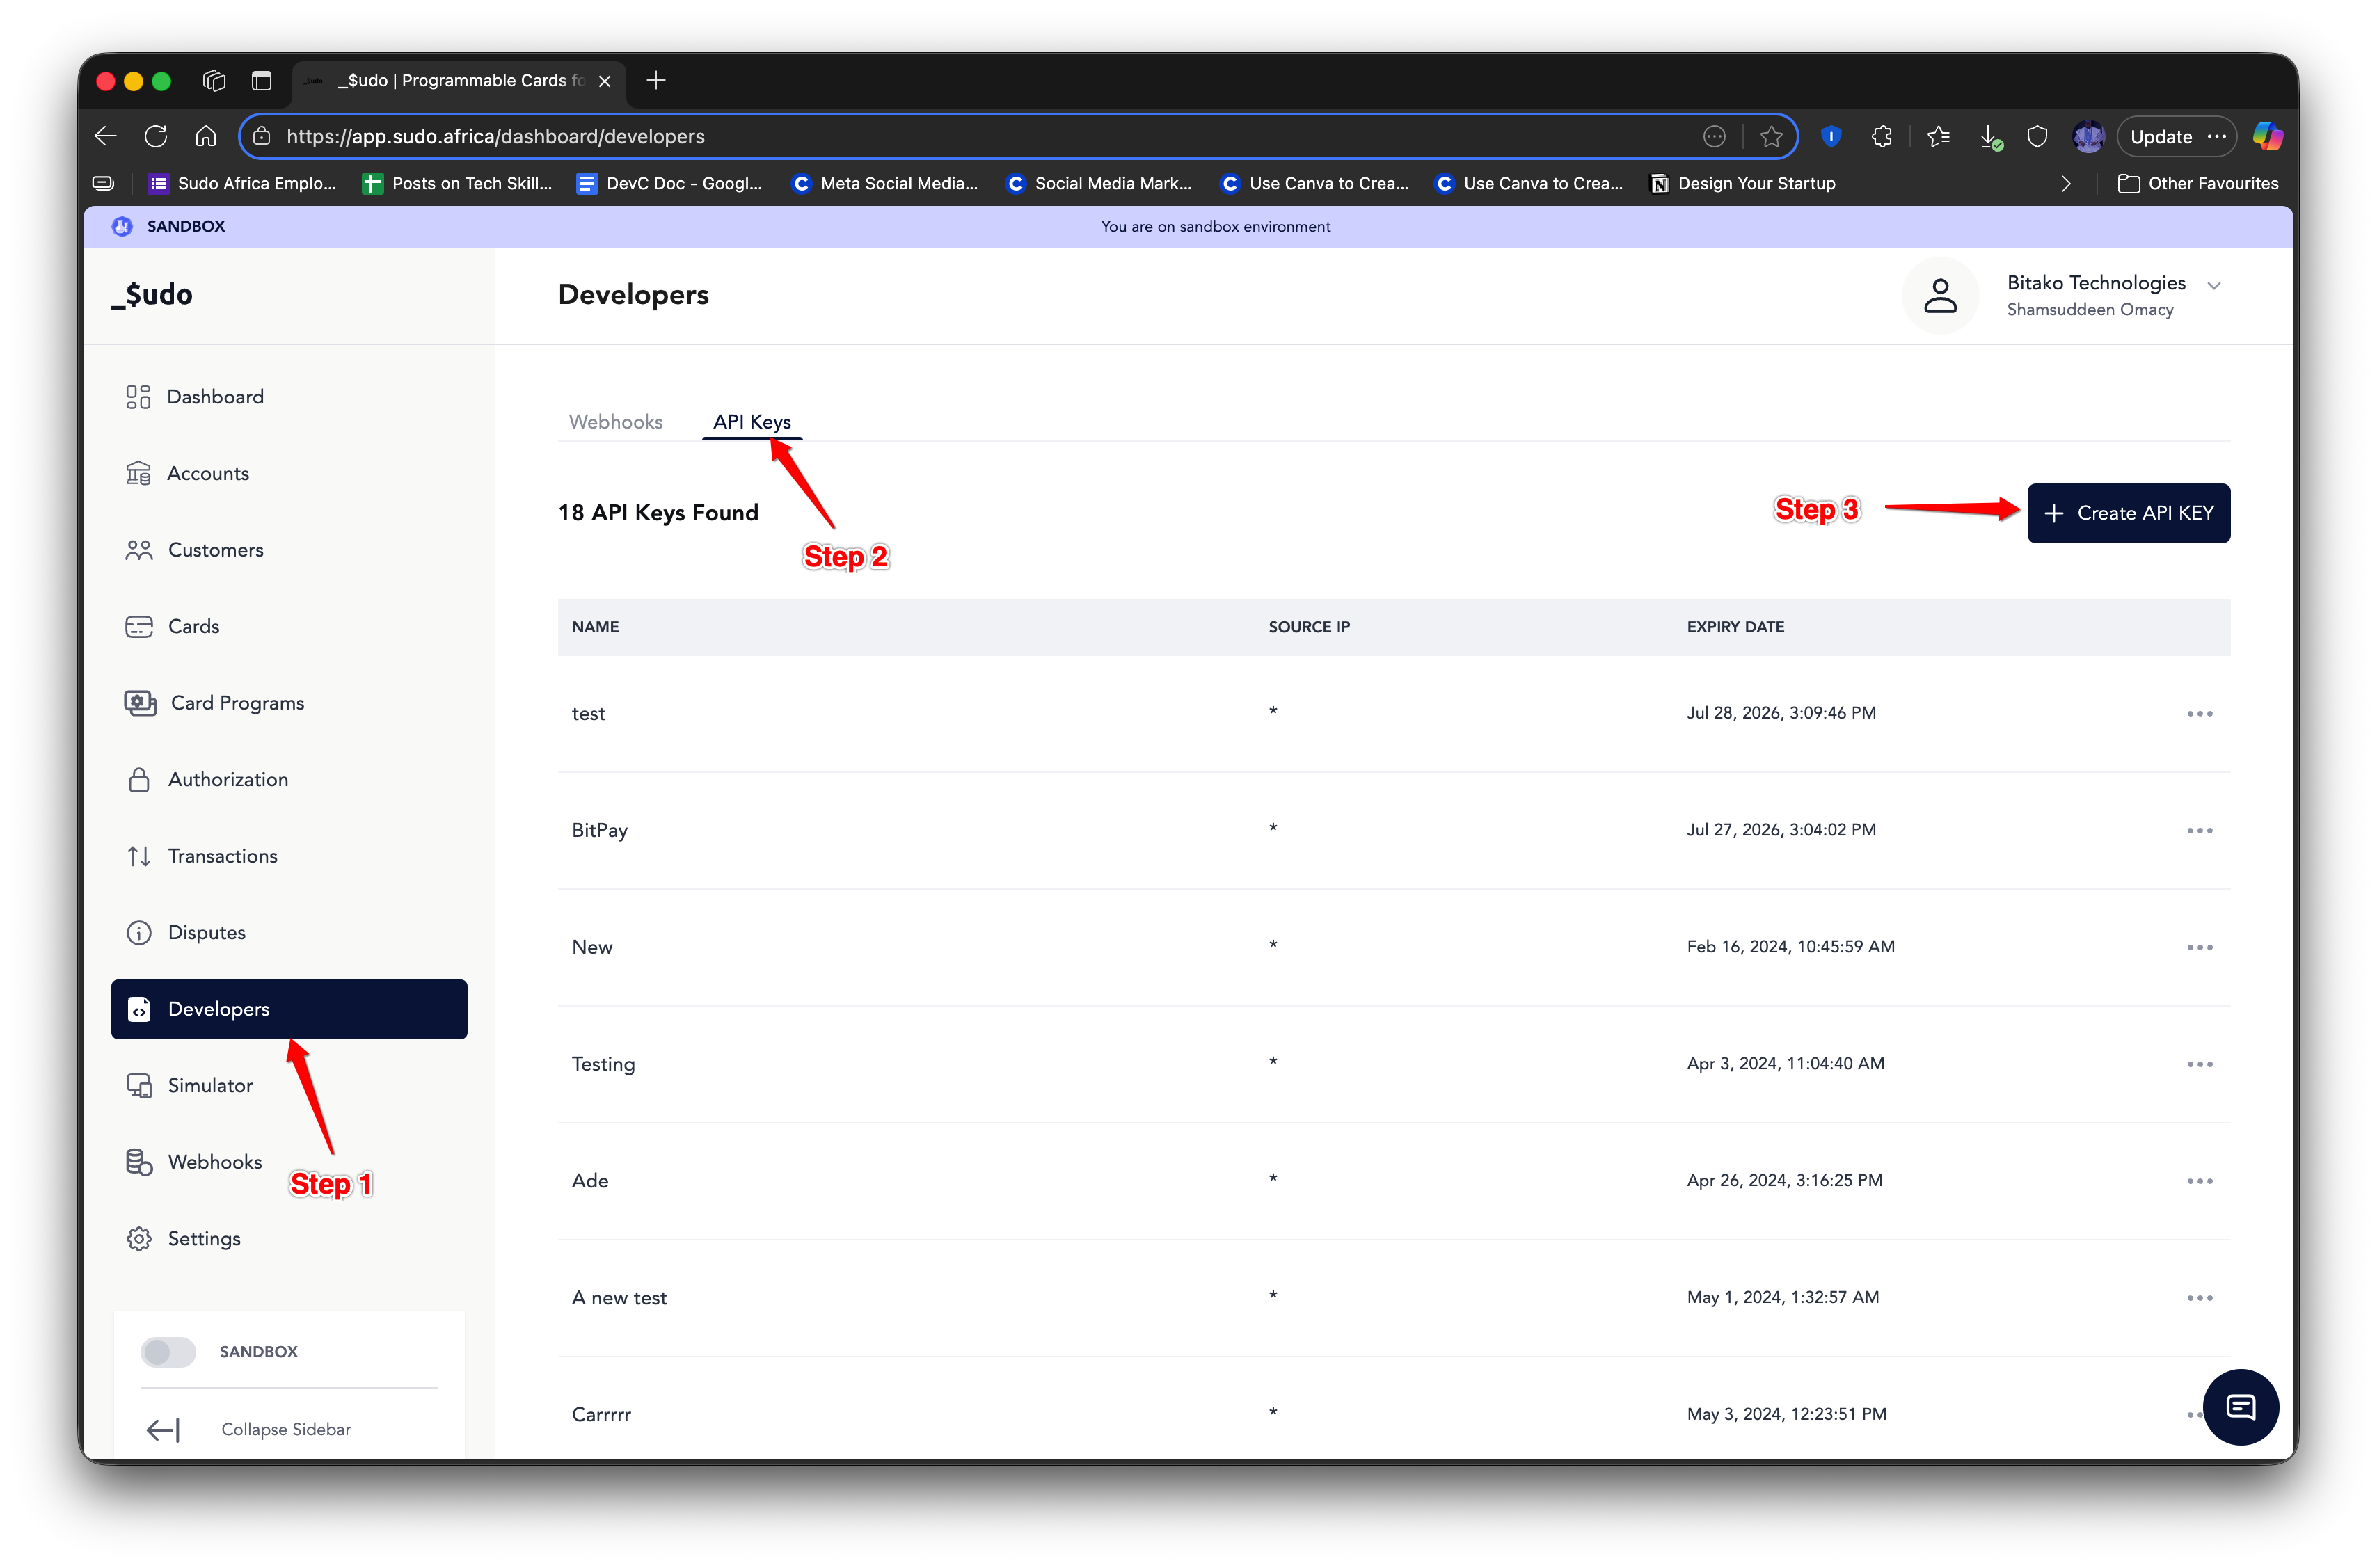
Task: Click the Transactions arrows icon
Action: pyautogui.click(x=139, y=856)
